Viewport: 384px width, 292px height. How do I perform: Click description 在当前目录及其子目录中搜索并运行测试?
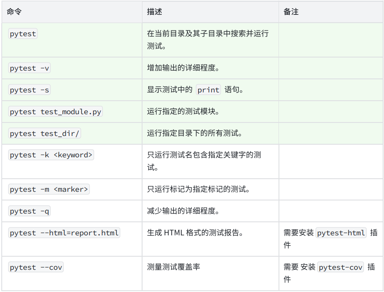(x=207, y=40)
